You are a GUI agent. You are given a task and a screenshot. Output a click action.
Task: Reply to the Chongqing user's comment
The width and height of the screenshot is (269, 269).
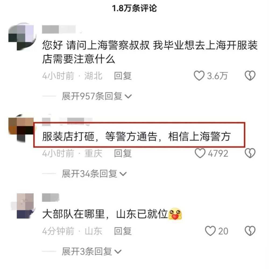click(x=123, y=153)
